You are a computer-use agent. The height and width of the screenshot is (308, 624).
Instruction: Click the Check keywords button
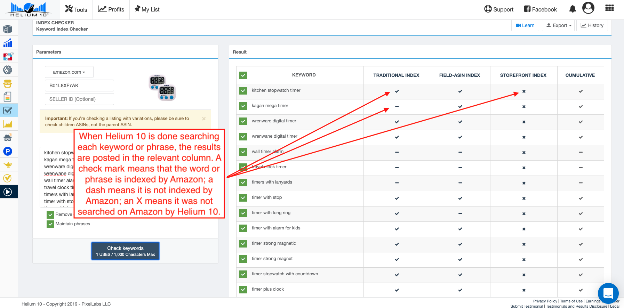125,251
